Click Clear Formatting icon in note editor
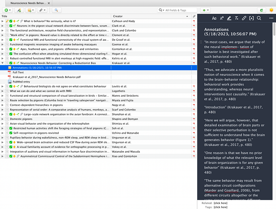This screenshot has height=209, width=276. coord(237,18)
